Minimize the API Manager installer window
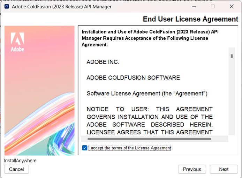Image resolution: width=242 pixels, height=178 pixels. [194, 6]
